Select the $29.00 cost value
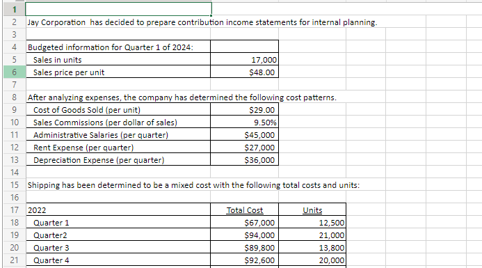The height and width of the screenshot is (268, 482). (x=244, y=110)
